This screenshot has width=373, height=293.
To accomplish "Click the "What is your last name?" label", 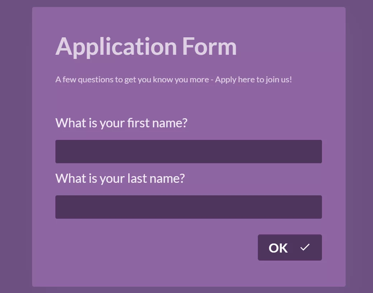I will pos(120,178).
